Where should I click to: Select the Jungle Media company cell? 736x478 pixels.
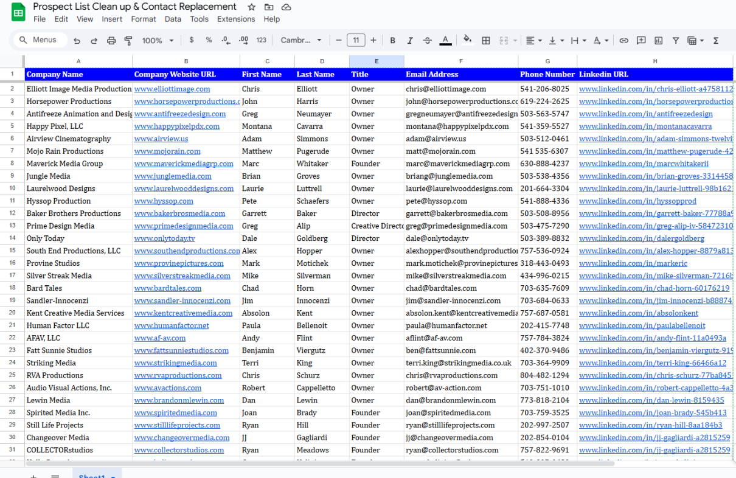point(78,176)
